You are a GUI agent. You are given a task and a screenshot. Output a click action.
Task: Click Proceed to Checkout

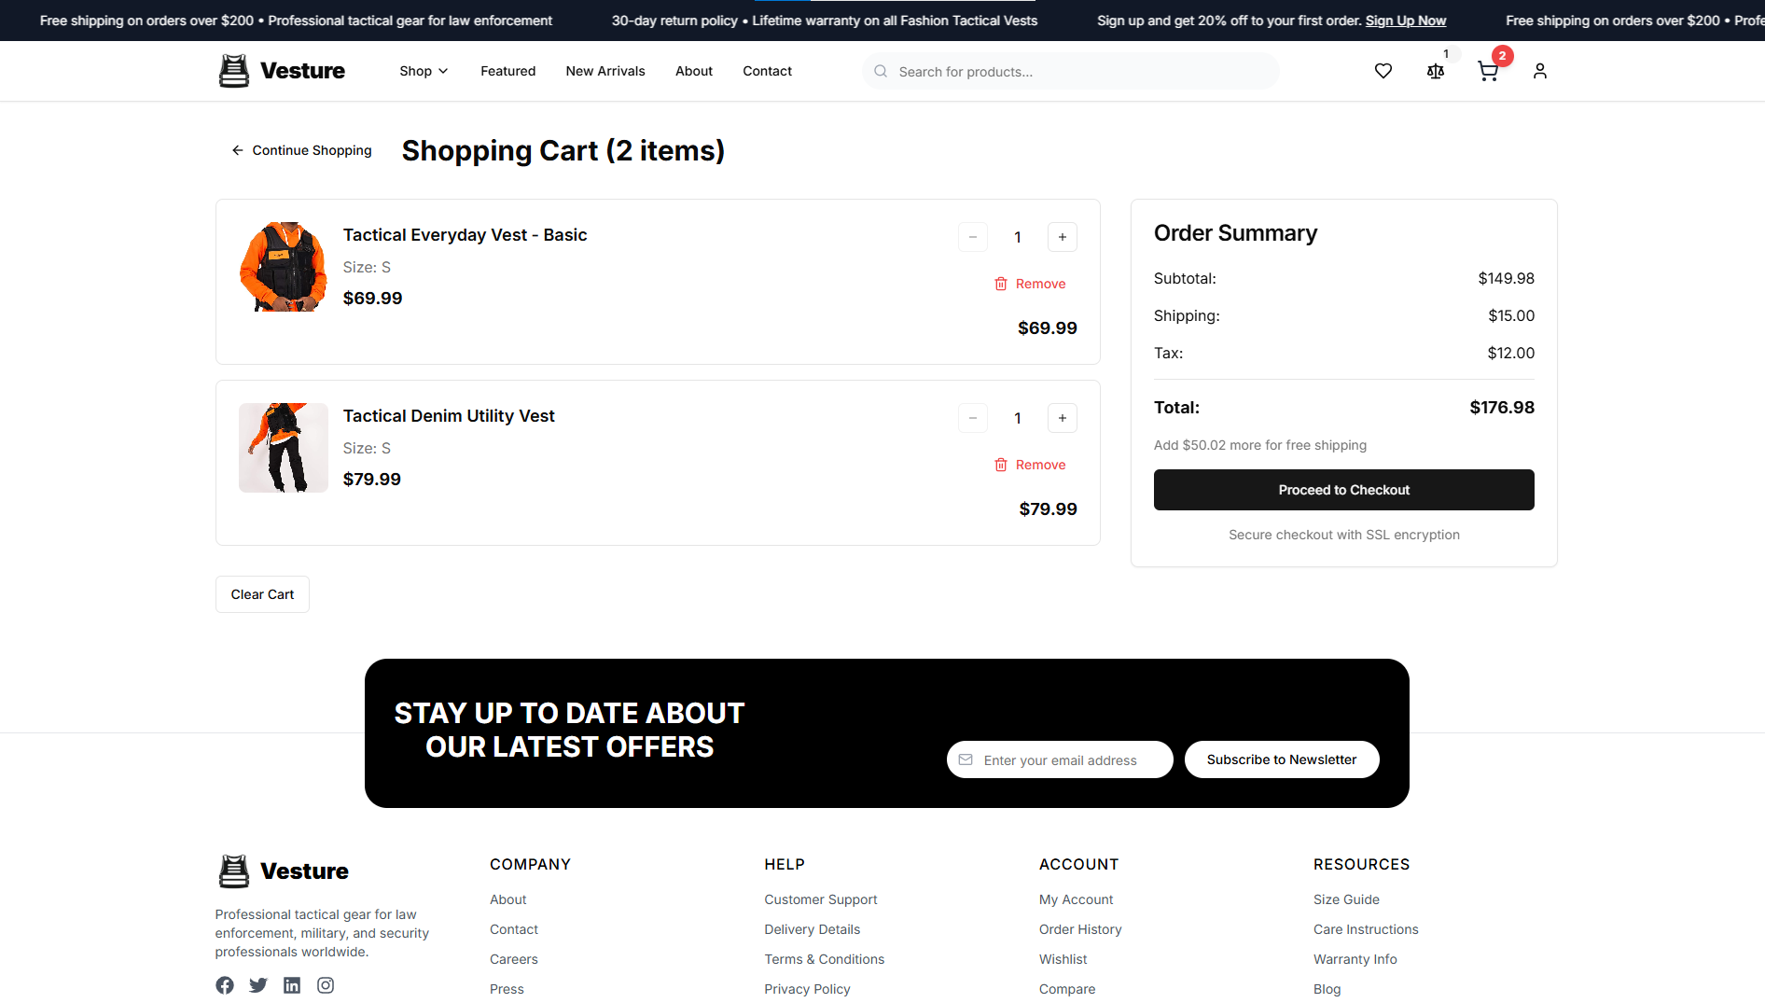pos(1343,489)
